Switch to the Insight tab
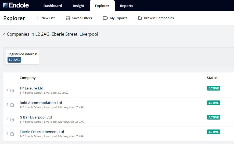This screenshot has height=144, width=234. coord(78,6)
